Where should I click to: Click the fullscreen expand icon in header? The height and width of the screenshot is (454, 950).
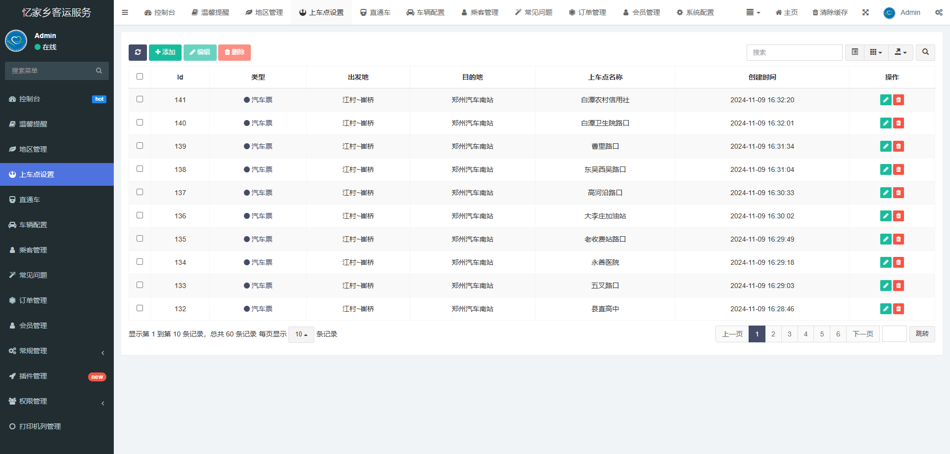point(865,12)
